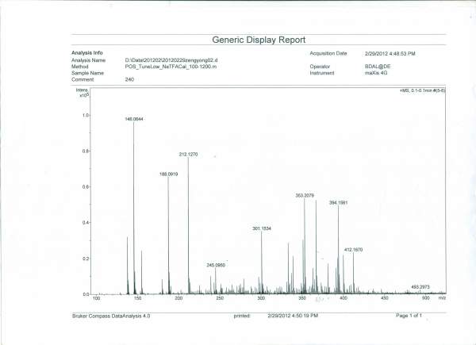This screenshot has height=345, width=476.
Task: Click peak label '493.2973'
Action: (420, 287)
